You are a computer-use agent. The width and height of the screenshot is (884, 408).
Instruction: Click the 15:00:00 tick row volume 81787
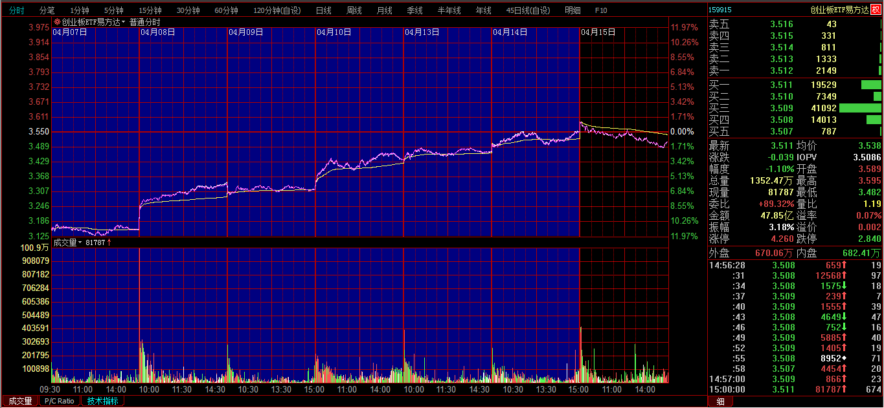point(828,389)
